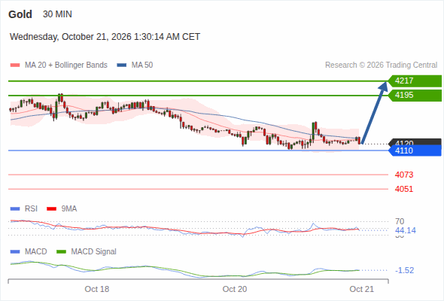Click the MA 50 blue legend swatch
The width and height of the screenshot is (444, 301).
pos(122,65)
